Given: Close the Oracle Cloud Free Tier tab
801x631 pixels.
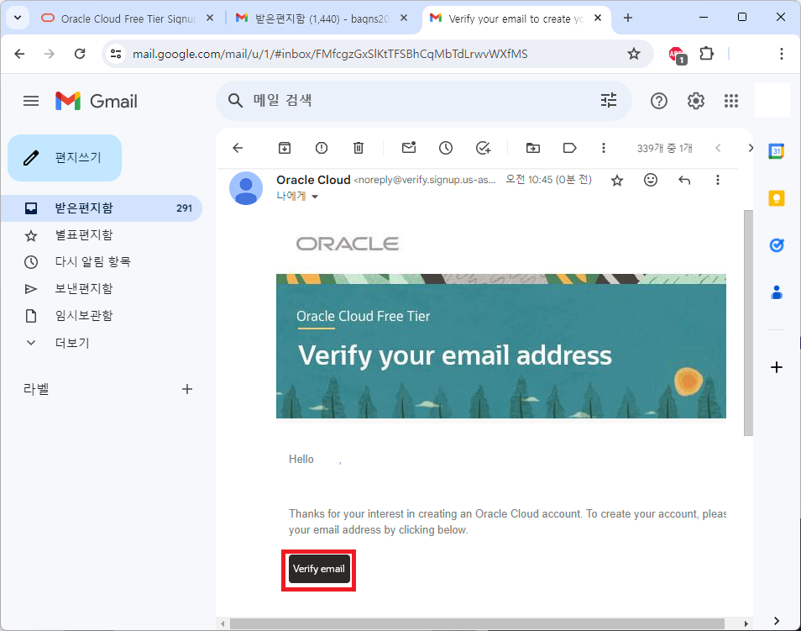Looking at the screenshot, I should 209,18.
